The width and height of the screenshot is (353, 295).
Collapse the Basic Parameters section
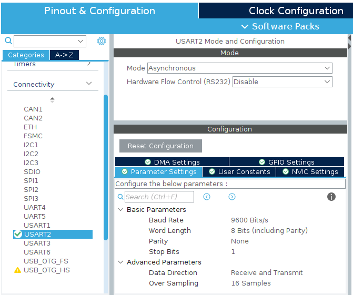tap(120, 210)
